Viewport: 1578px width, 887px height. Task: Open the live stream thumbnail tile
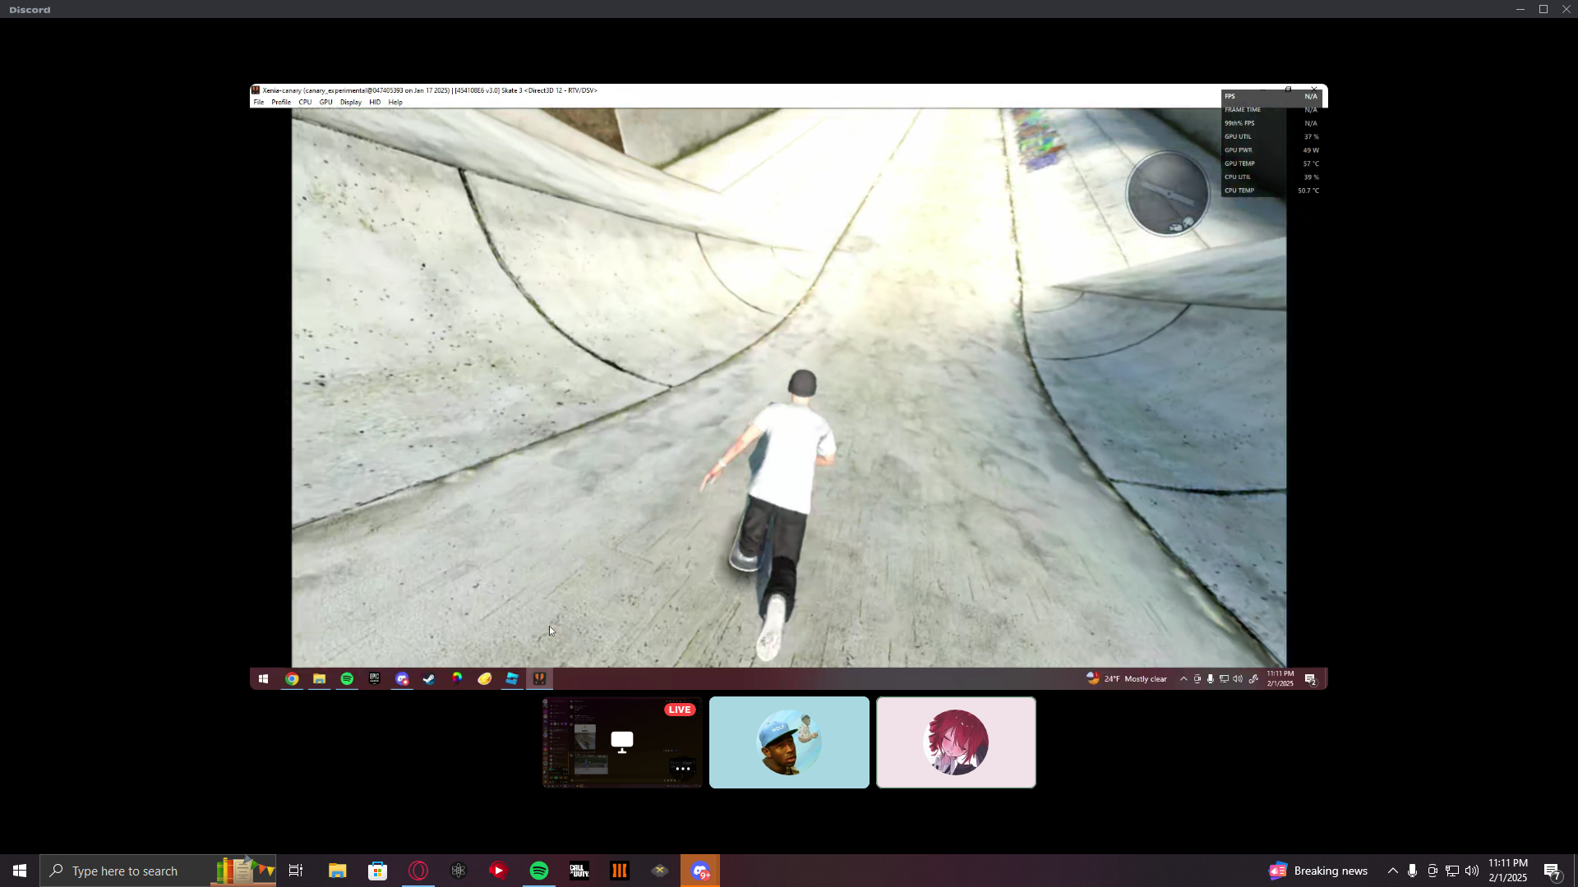622,742
